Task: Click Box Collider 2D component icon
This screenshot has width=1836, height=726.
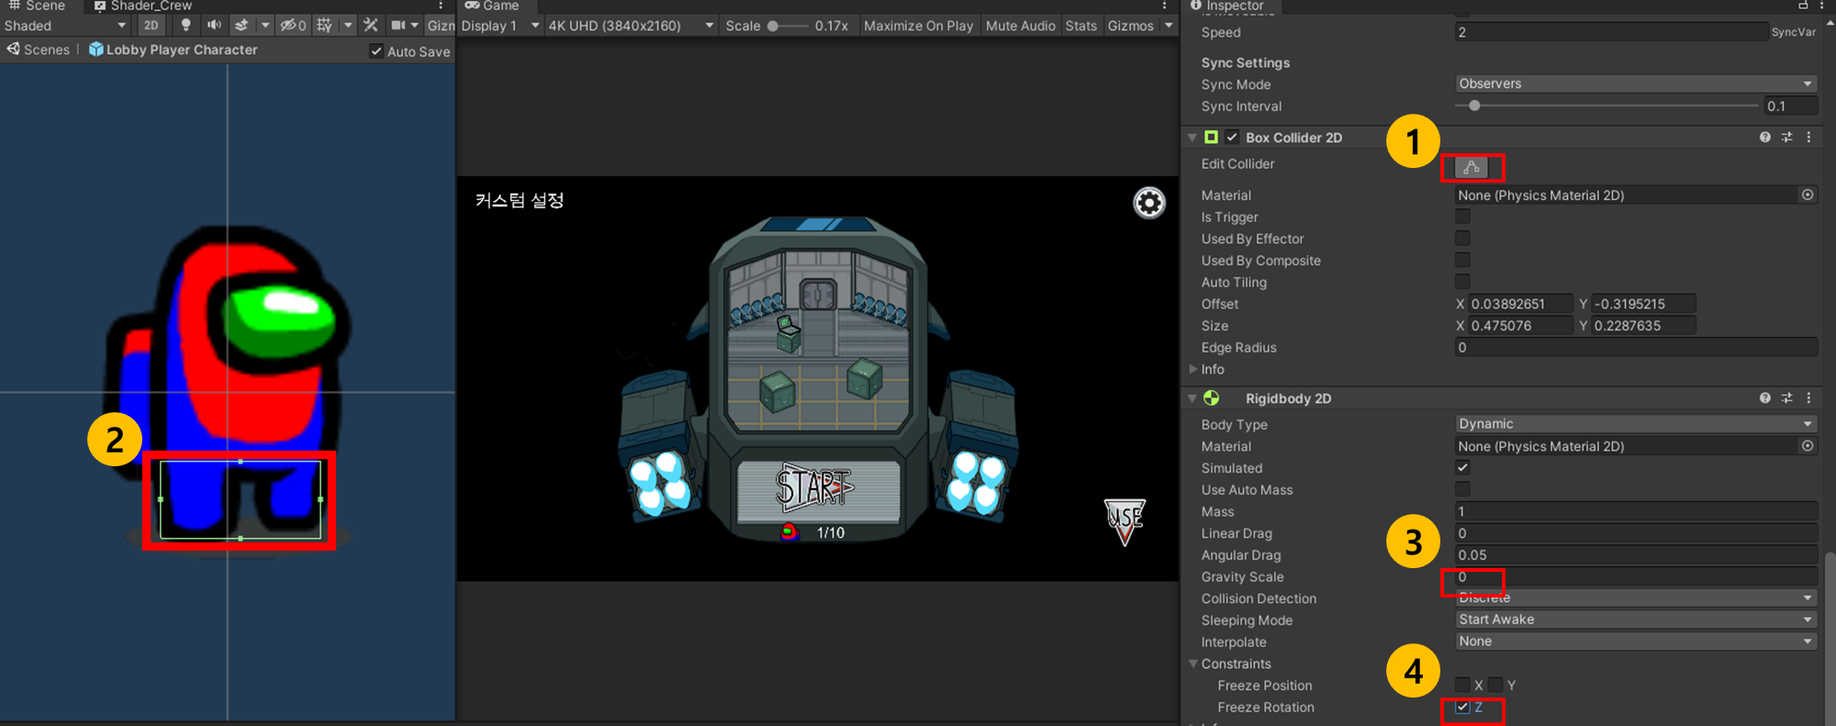Action: click(x=1212, y=137)
